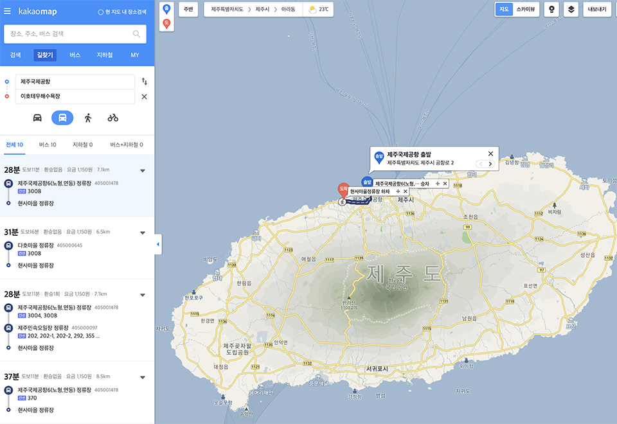Toggle 현 지도 내 장소검색 option

pos(122,12)
